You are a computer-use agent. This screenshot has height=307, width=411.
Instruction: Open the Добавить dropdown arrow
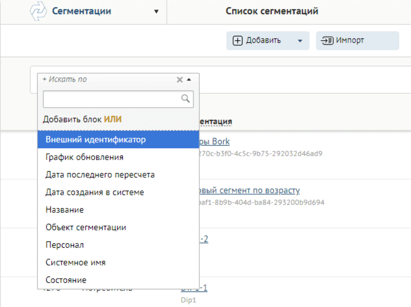coord(300,41)
